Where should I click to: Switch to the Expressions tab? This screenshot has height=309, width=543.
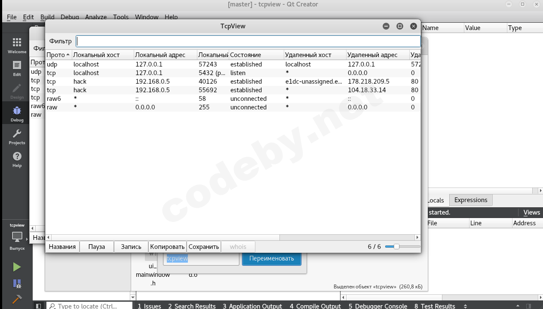(x=471, y=200)
